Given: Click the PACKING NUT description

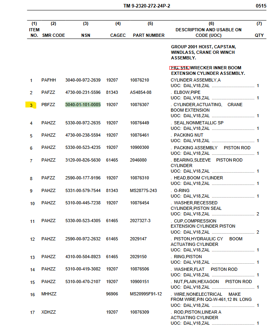Looking at the screenshot, I should pos(188,135).
